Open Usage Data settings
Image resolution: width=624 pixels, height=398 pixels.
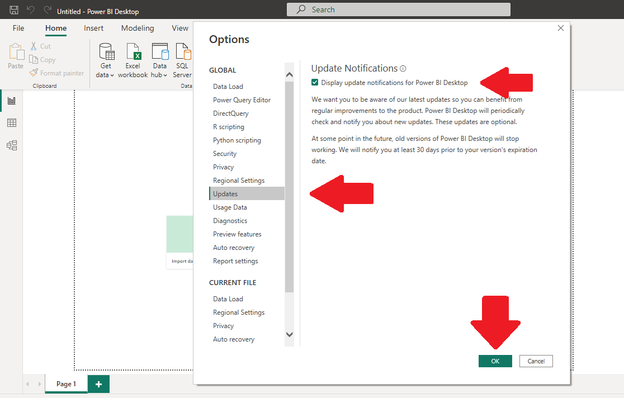coord(230,207)
